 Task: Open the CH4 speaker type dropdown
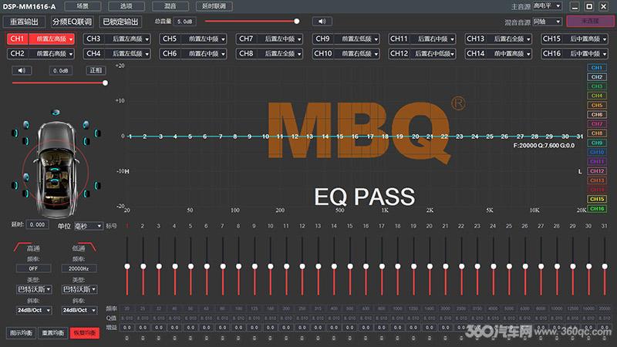click(x=126, y=53)
